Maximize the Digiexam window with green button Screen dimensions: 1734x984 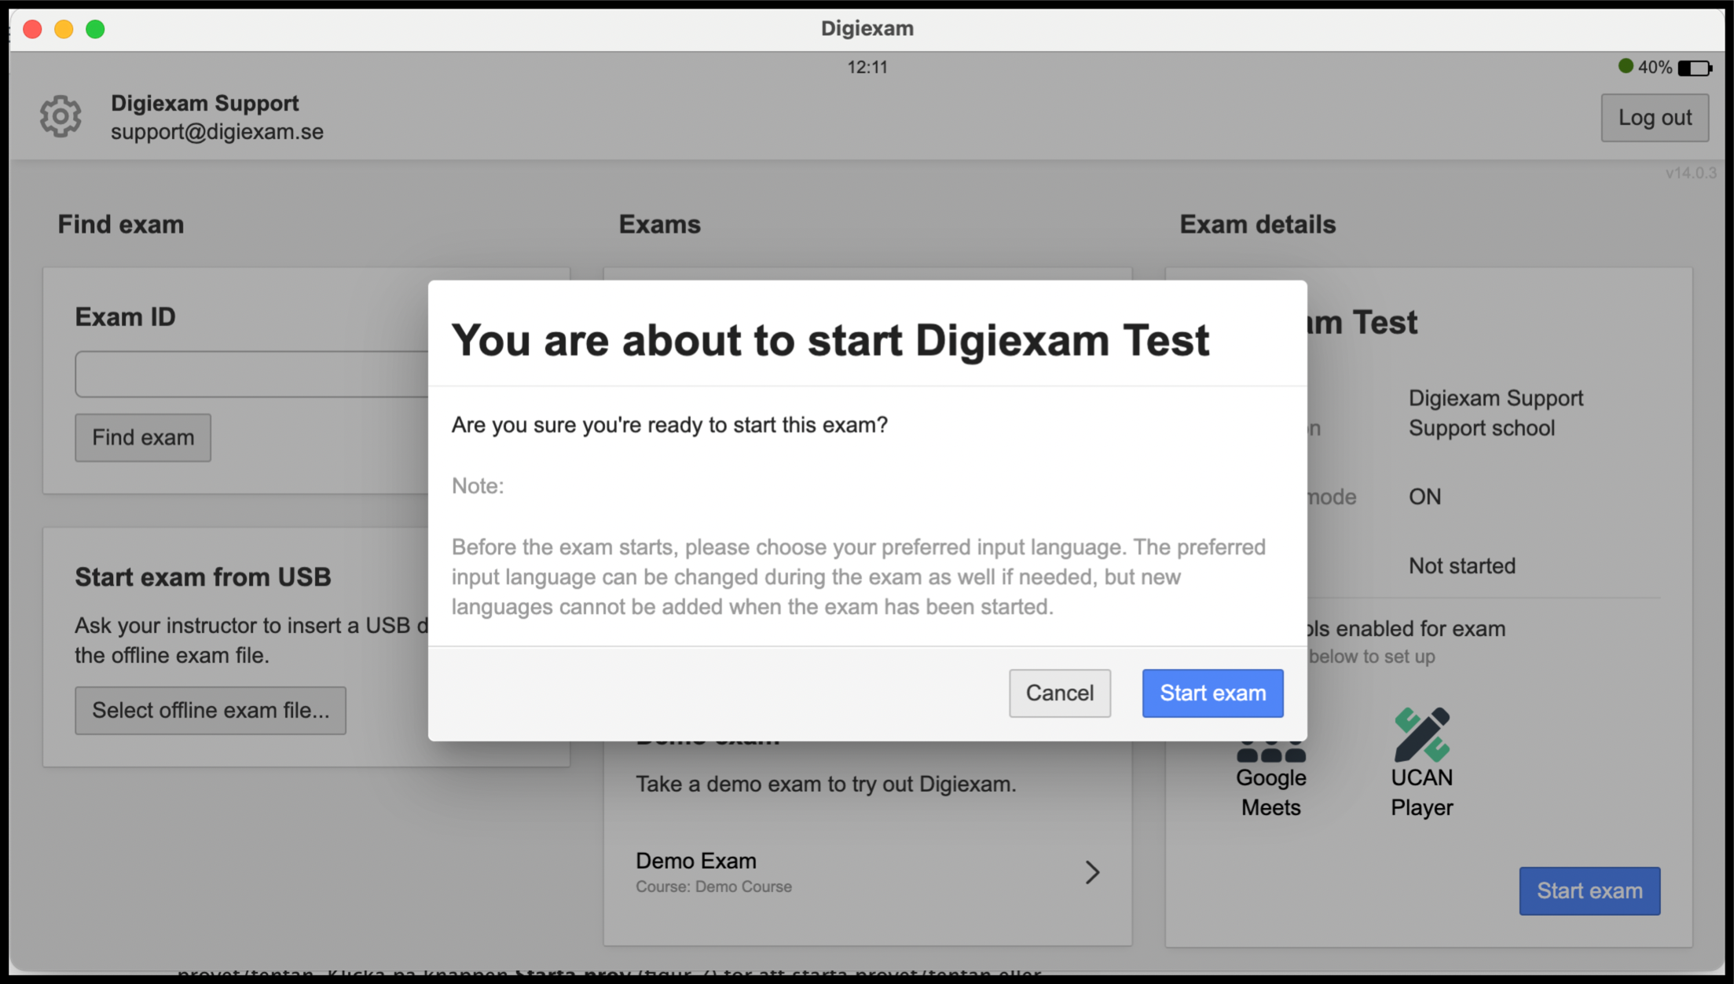coord(95,29)
